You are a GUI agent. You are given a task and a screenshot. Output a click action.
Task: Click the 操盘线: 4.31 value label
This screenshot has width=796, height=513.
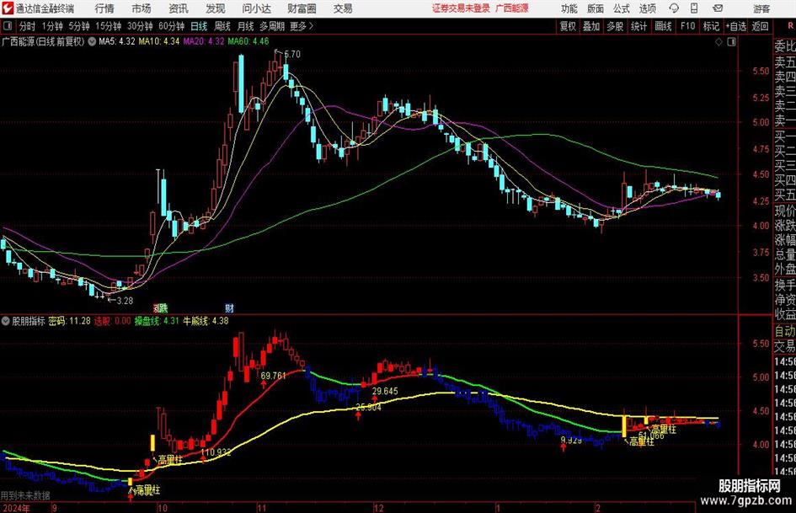[x=157, y=321]
